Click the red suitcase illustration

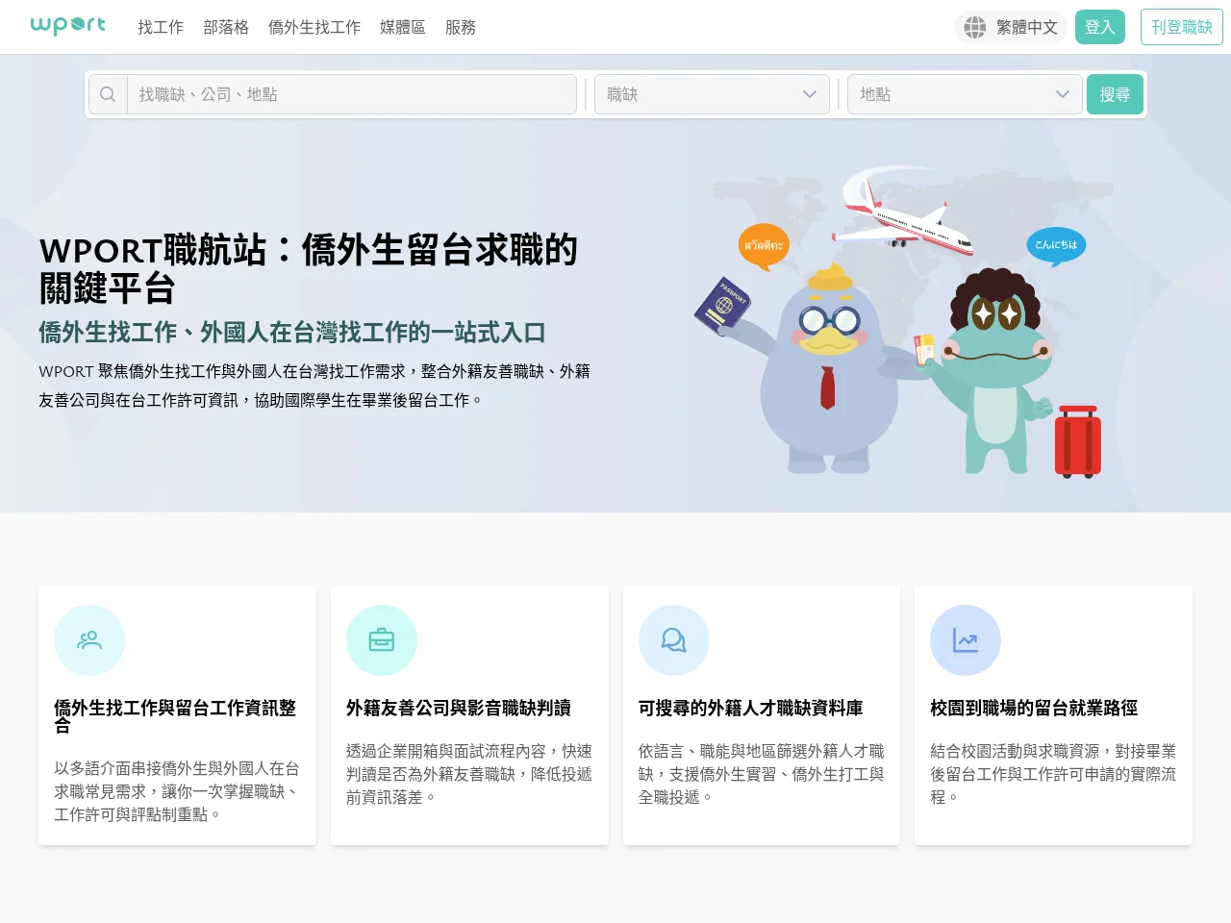1078,442
